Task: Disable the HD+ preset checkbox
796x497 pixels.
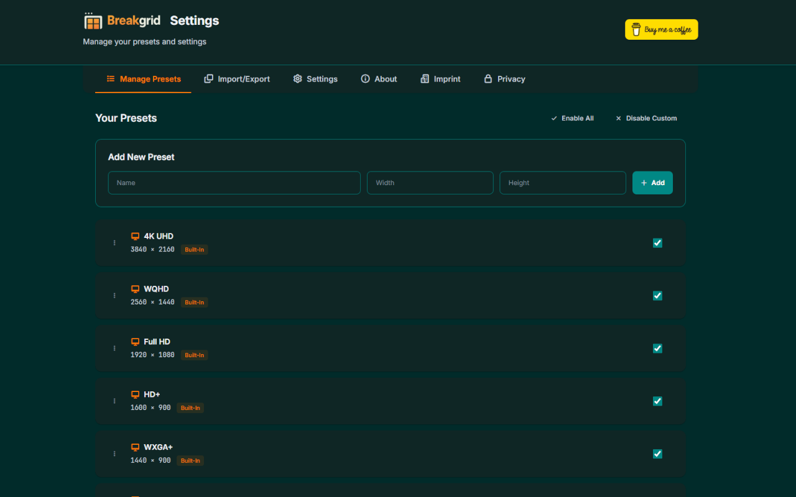Action: 657,401
